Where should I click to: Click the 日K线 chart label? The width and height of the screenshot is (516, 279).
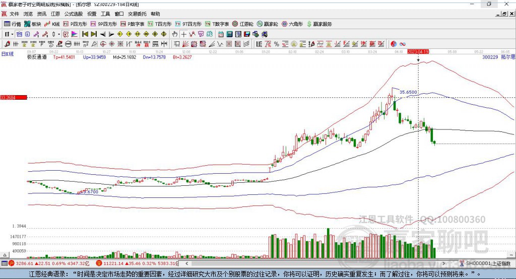(8, 54)
